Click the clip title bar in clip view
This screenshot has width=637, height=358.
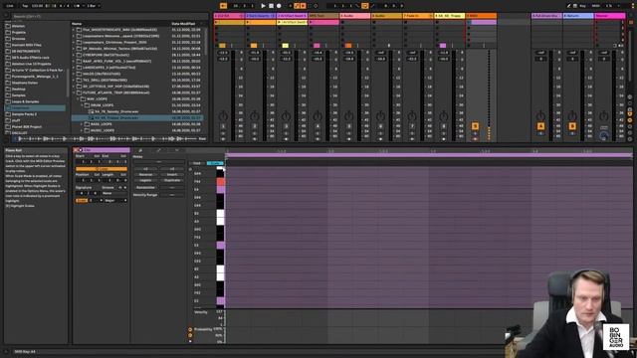(x=102, y=150)
